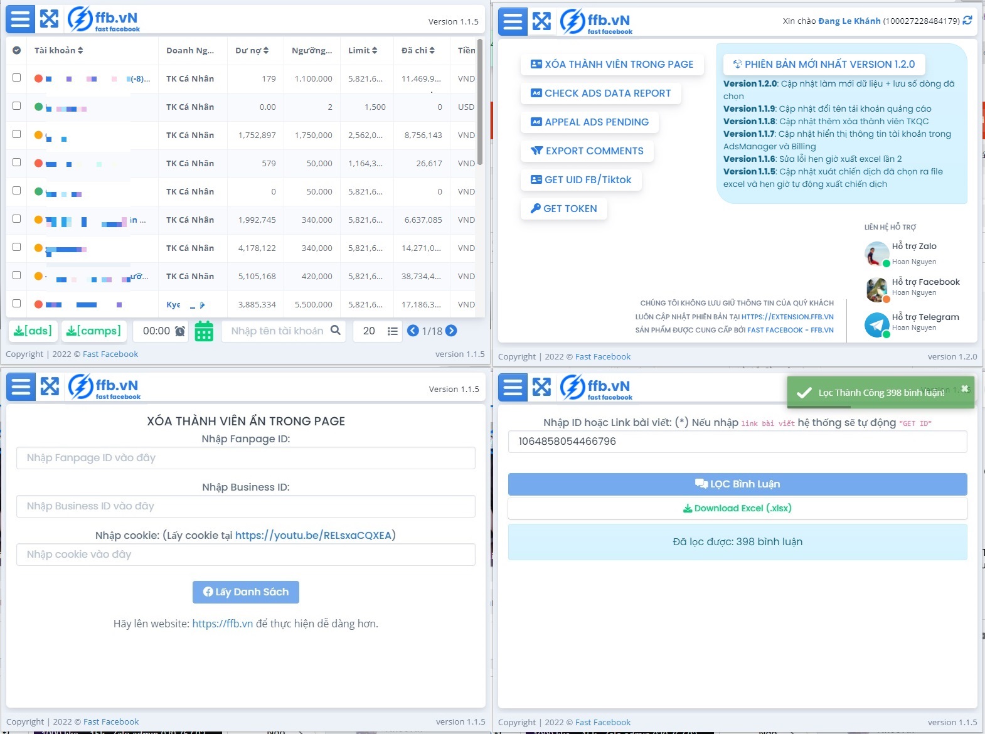Open GET TOKEN menu
The height and width of the screenshot is (734, 985).
(x=564, y=208)
